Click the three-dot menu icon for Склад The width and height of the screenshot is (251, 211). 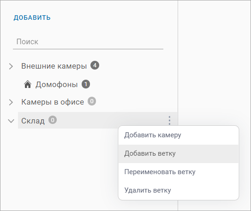pyautogui.click(x=169, y=120)
